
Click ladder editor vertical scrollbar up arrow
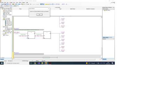pyautogui.click(x=101, y=17)
